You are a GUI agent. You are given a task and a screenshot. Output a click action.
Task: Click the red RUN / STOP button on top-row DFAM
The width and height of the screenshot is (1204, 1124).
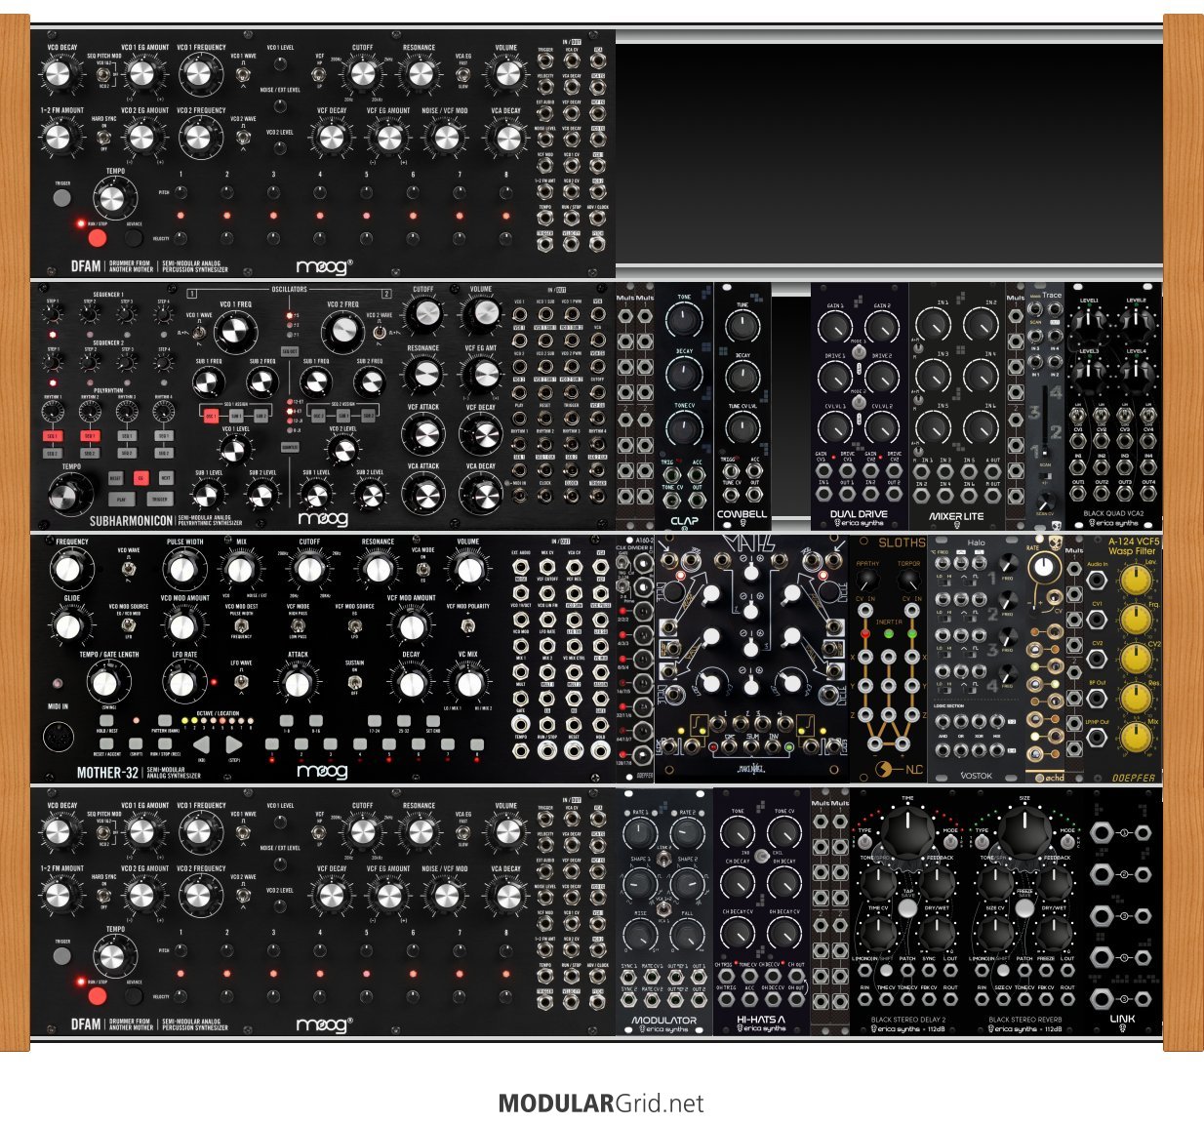point(97,237)
